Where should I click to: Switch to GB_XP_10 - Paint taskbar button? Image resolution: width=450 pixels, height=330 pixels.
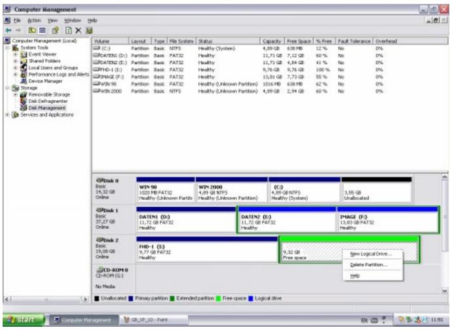[x=154, y=320]
